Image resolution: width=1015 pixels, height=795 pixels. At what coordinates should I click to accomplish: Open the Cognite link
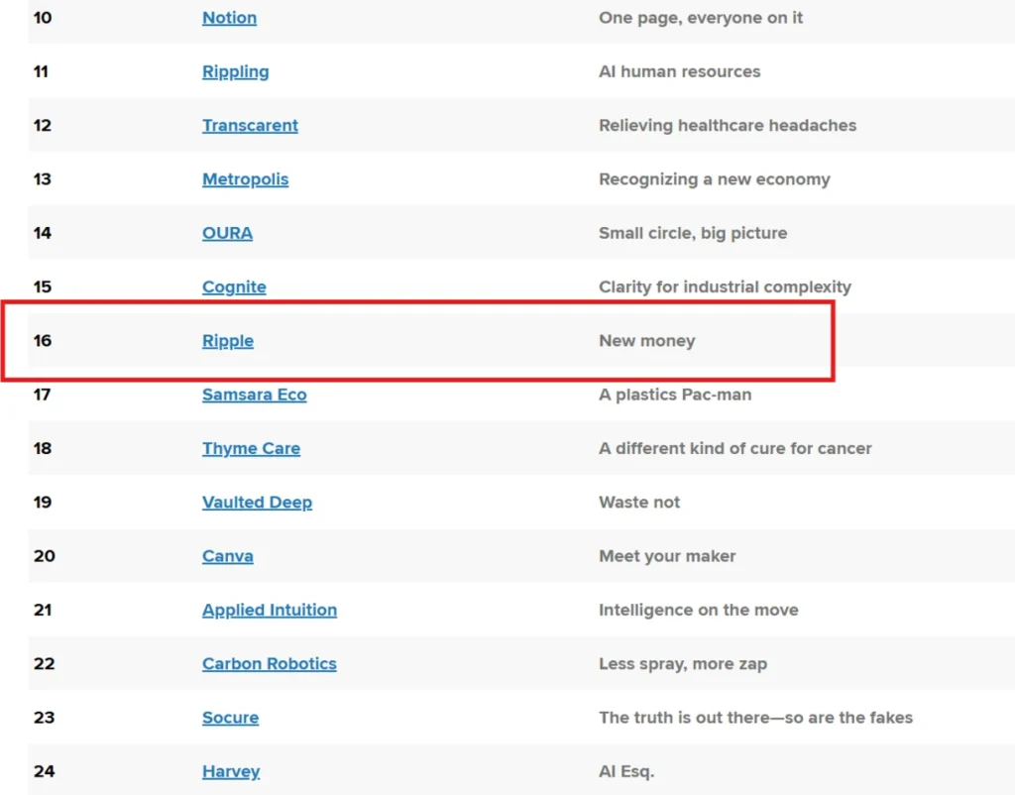tap(234, 286)
